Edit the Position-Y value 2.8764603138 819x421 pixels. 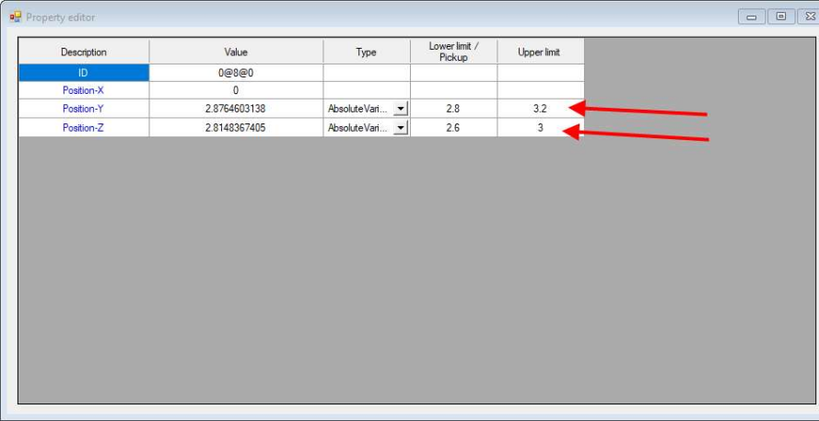(236, 109)
